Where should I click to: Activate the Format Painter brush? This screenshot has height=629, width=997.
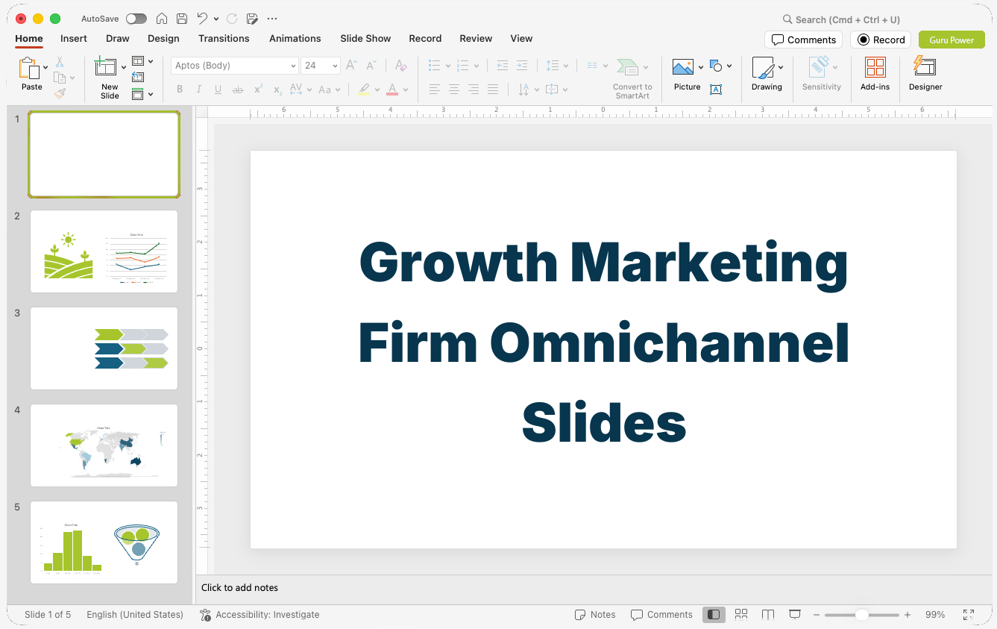[x=60, y=93]
